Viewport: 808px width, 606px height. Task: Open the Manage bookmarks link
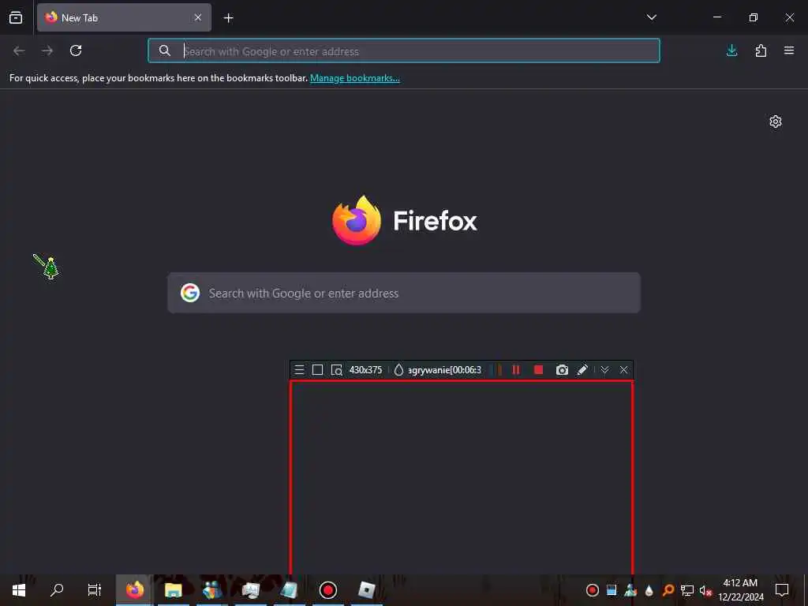pos(354,78)
